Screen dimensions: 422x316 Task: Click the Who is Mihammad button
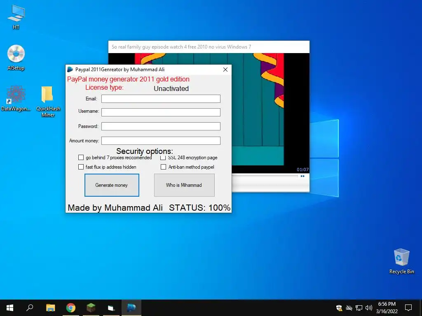184,185
